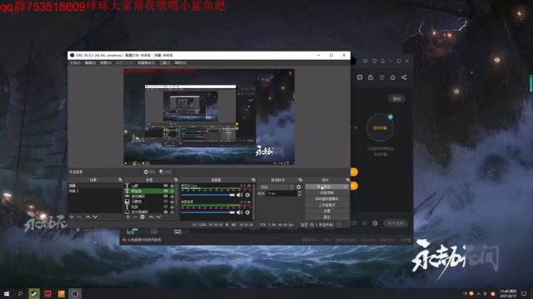The height and width of the screenshot is (299, 533).
Task: Open settings gear in streaming companion footer
Action: tap(375, 223)
